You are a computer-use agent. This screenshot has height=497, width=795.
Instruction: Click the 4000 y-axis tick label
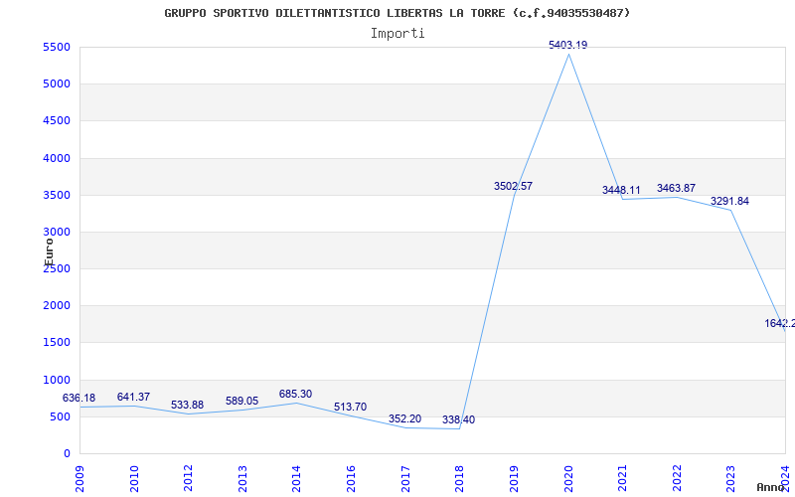click(57, 158)
